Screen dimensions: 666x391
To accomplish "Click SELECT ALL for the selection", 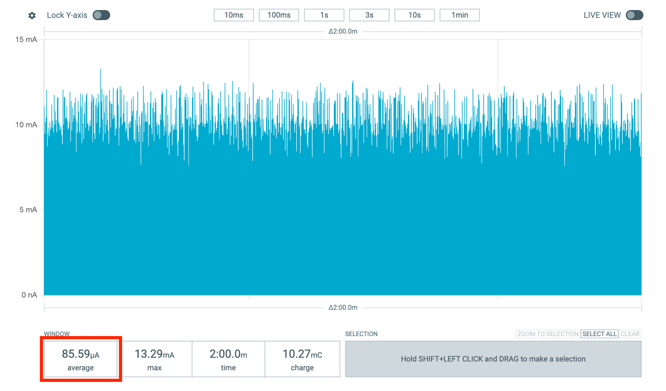I will 599,334.
